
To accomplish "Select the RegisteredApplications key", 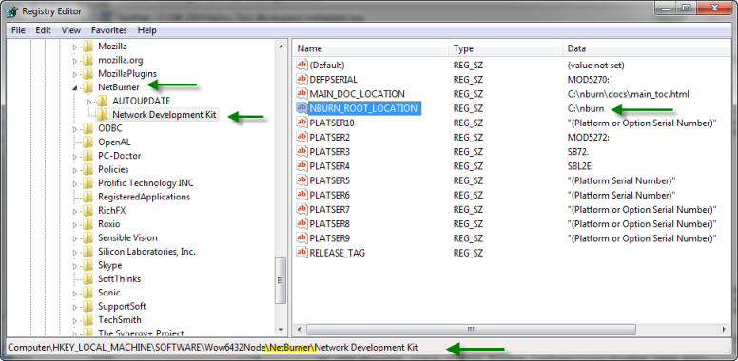I will click(144, 197).
